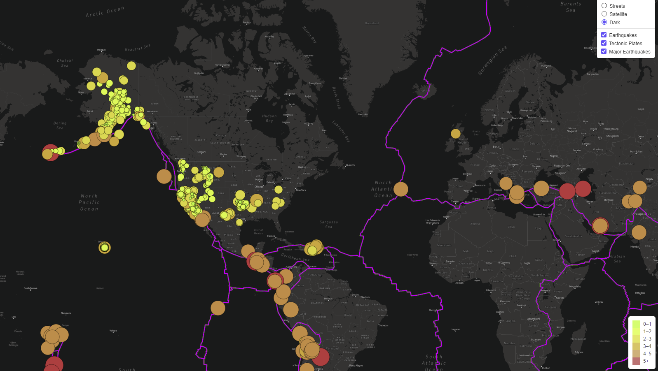
Task: Click the 5+ red legend swatch
Action: 636,361
